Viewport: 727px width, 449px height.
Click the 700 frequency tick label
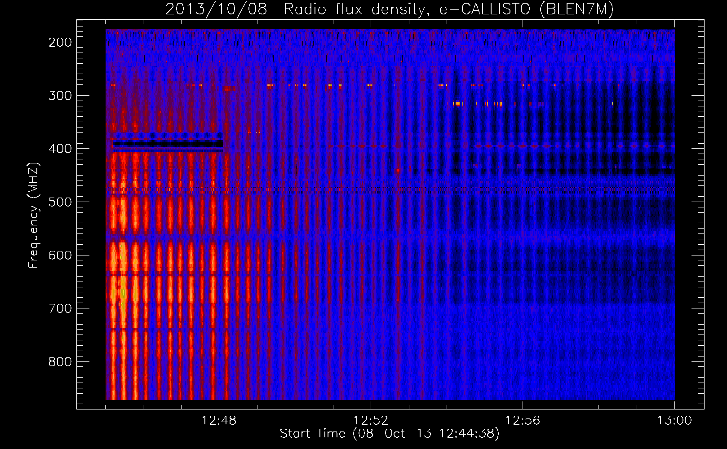click(60, 308)
